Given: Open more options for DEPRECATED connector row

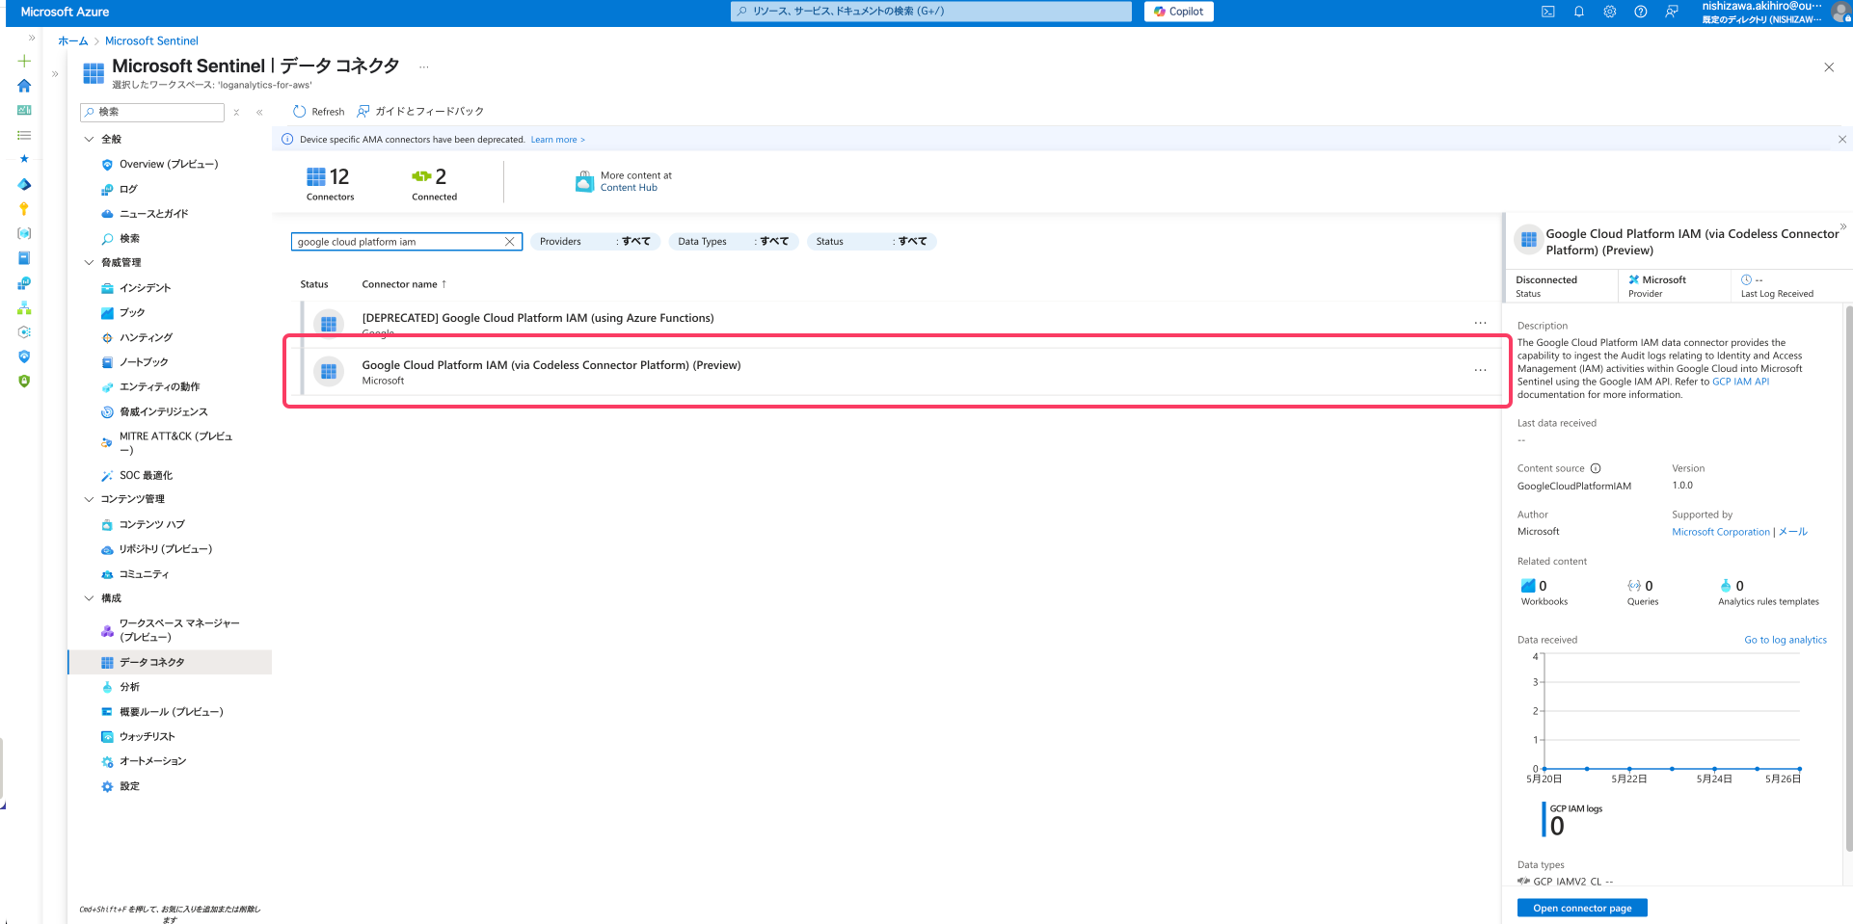Looking at the screenshot, I should pyautogui.click(x=1480, y=323).
